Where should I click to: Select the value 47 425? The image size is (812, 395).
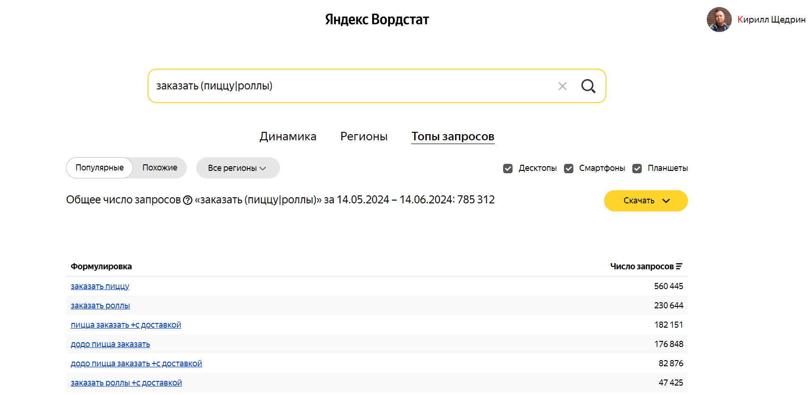point(671,383)
